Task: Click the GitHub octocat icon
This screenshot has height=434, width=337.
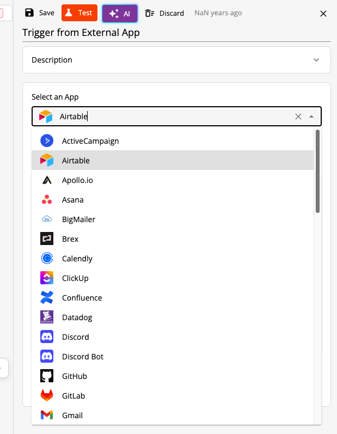Action: pyautogui.click(x=47, y=376)
